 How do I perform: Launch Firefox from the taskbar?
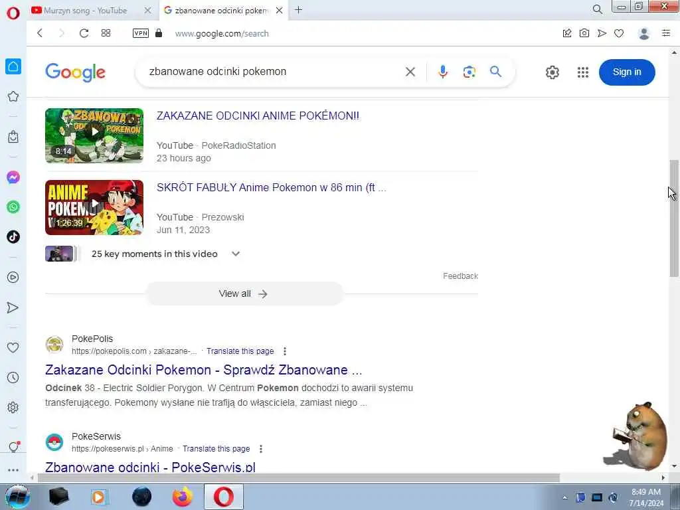pos(183,497)
